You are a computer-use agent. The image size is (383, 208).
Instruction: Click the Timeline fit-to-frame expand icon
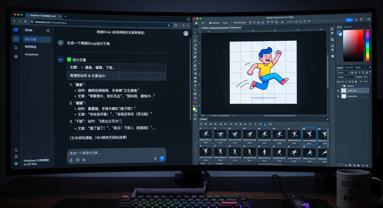270,124
